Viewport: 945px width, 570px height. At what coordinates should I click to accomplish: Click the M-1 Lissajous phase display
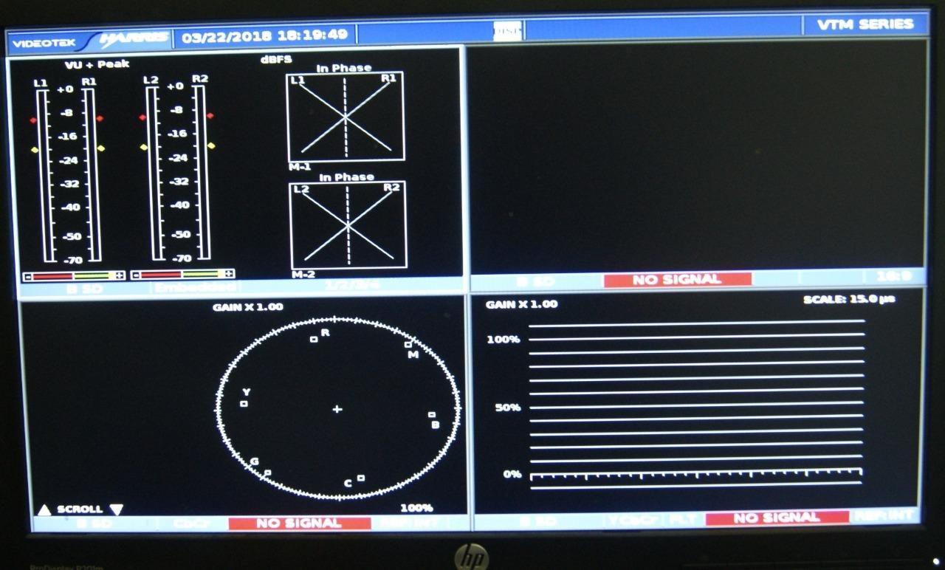pyautogui.click(x=344, y=117)
